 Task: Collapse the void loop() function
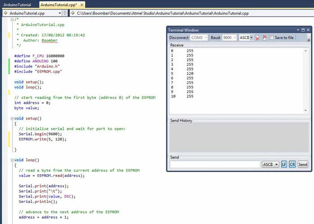point(12,160)
